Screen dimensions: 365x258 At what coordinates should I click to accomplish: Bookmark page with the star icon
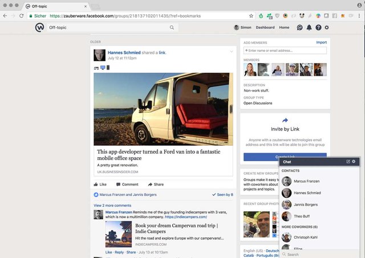pyautogui.click(x=251, y=16)
